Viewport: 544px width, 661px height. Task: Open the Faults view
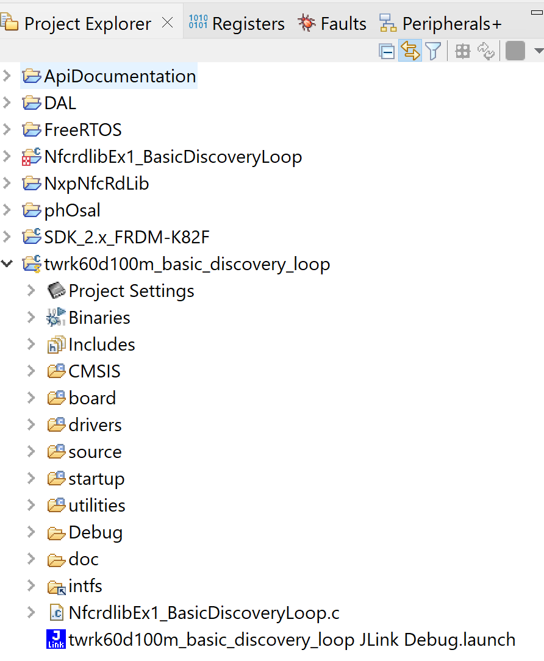click(333, 23)
